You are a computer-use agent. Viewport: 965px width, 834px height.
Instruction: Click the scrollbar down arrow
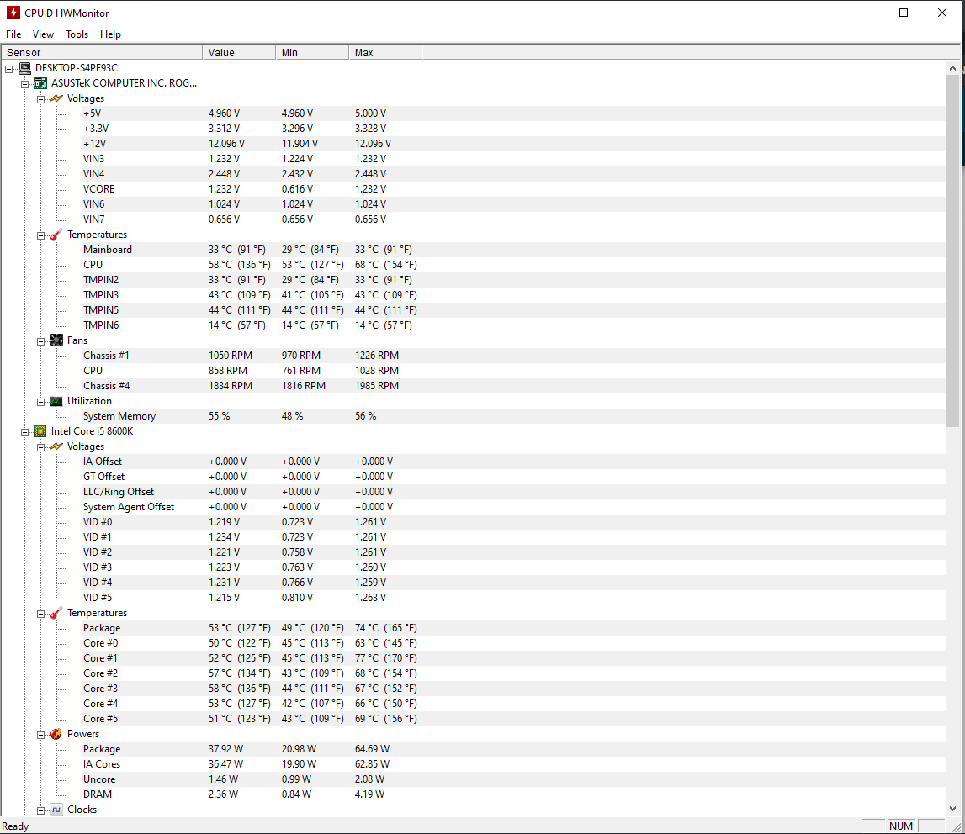[952, 809]
